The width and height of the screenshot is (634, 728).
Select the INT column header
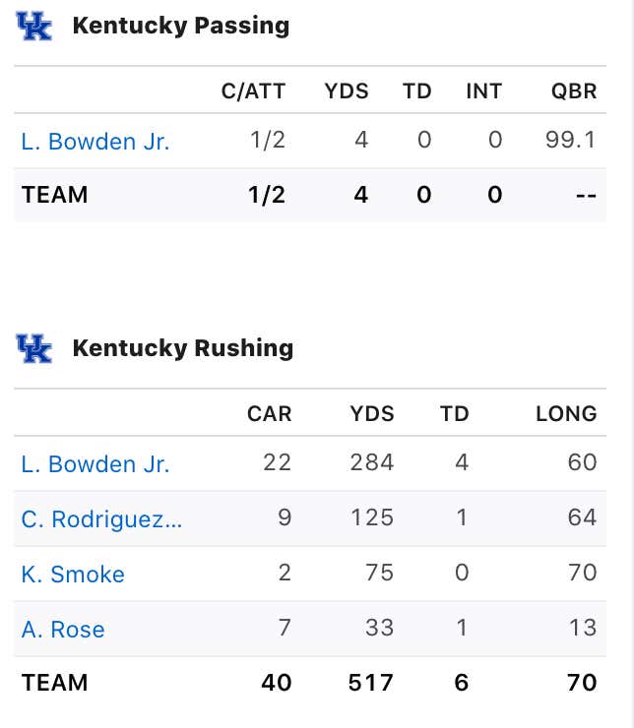click(484, 91)
